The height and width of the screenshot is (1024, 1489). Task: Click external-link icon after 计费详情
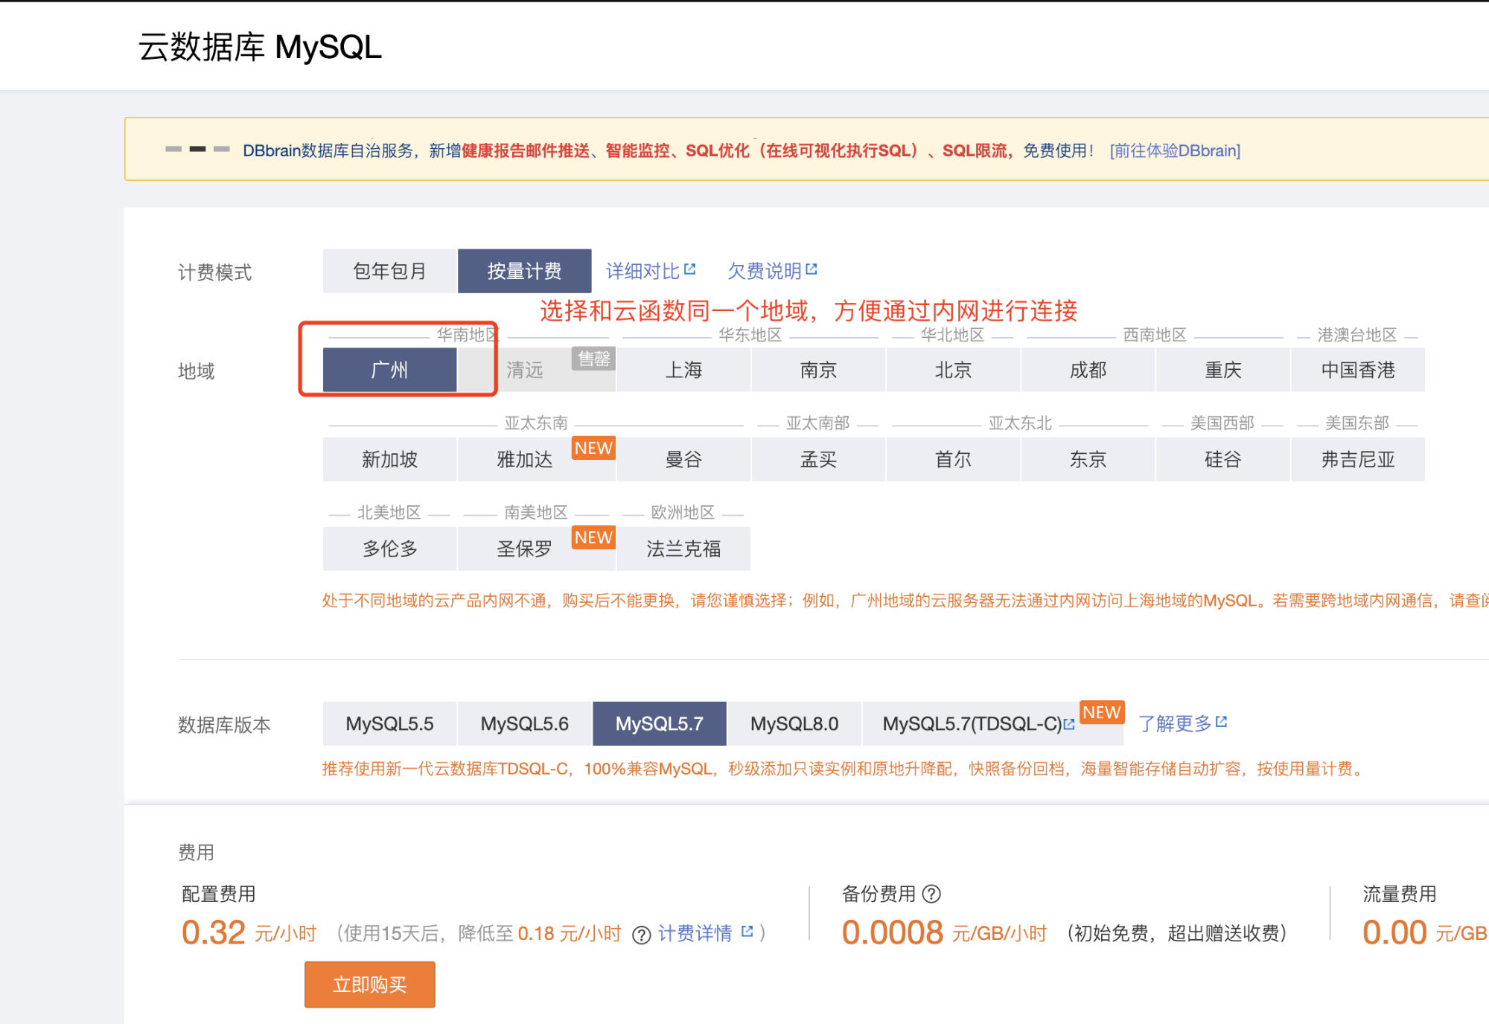tap(747, 931)
